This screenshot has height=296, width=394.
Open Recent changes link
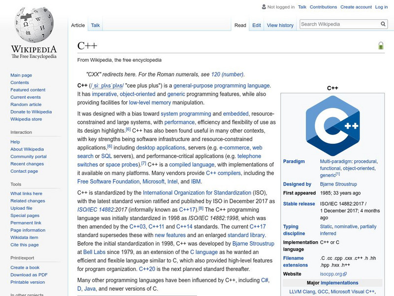click(x=27, y=164)
